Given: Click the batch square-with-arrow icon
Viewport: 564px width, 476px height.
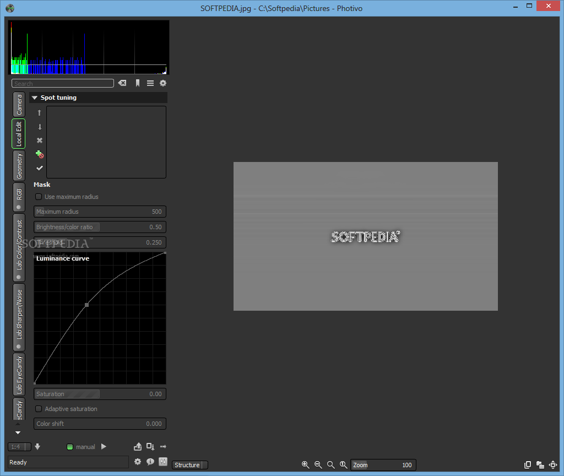Looking at the screenshot, I should (150, 446).
